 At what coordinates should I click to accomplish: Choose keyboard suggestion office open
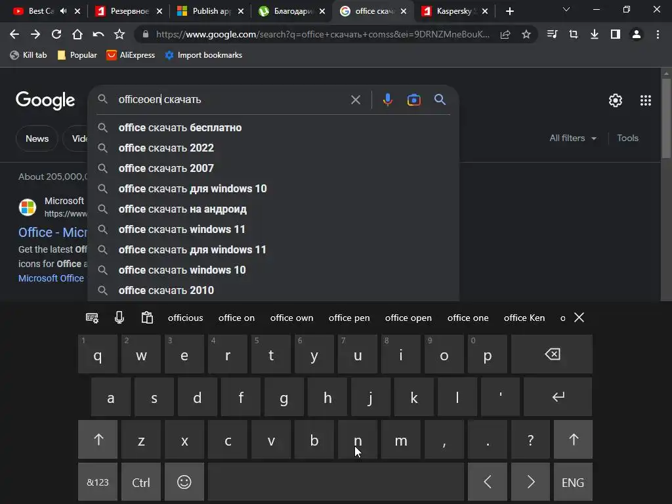pos(408,318)
